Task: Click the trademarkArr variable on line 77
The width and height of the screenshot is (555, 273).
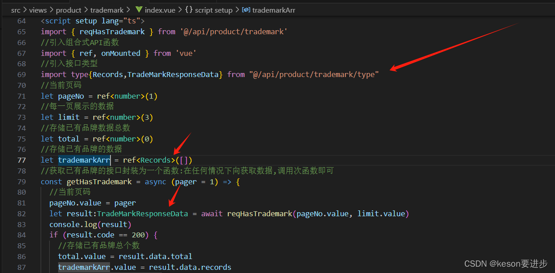Action: click(84, 159)
